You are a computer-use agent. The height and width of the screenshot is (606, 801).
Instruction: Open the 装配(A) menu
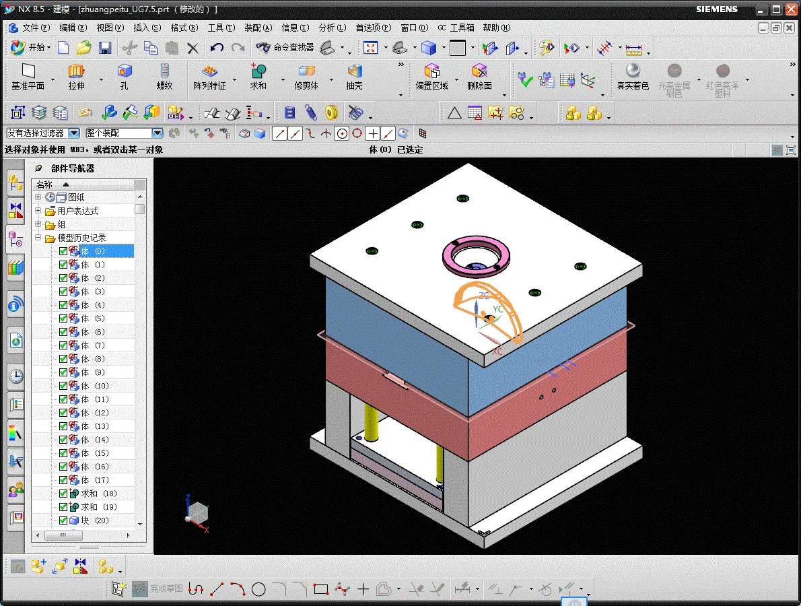point(258,28)
